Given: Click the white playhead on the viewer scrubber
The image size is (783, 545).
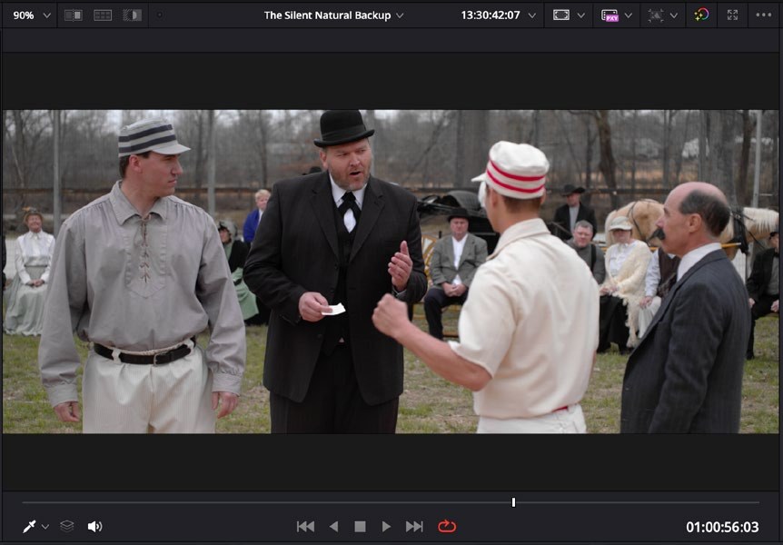Looking at the screenshot, I should [513, 502].
